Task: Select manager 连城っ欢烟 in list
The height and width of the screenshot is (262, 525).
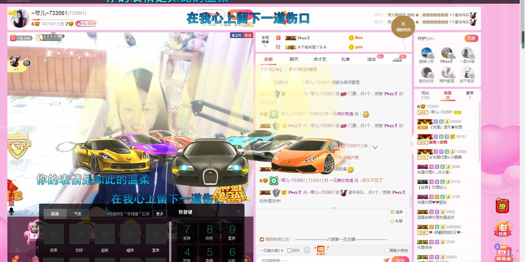Action: tap(447, 139)
